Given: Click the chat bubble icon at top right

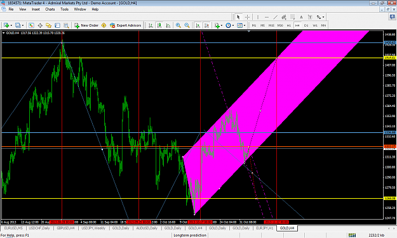Looking at the screenshot, I should [392, 17].
